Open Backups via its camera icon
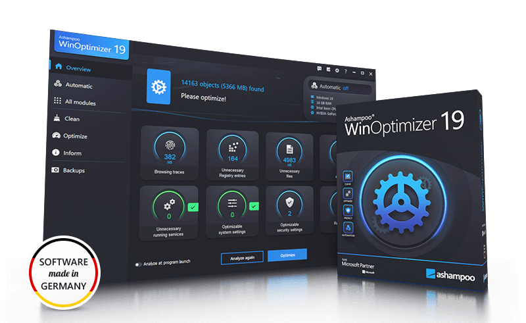 [x=55, y=170]
